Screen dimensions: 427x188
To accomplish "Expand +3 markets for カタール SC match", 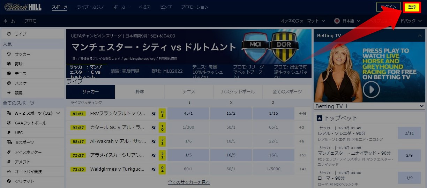I will [302, 128].
